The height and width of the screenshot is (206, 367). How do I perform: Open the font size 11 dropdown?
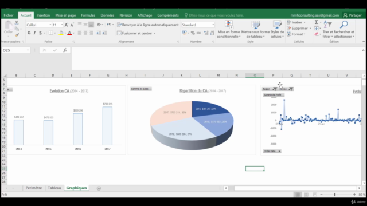[62, 25]
